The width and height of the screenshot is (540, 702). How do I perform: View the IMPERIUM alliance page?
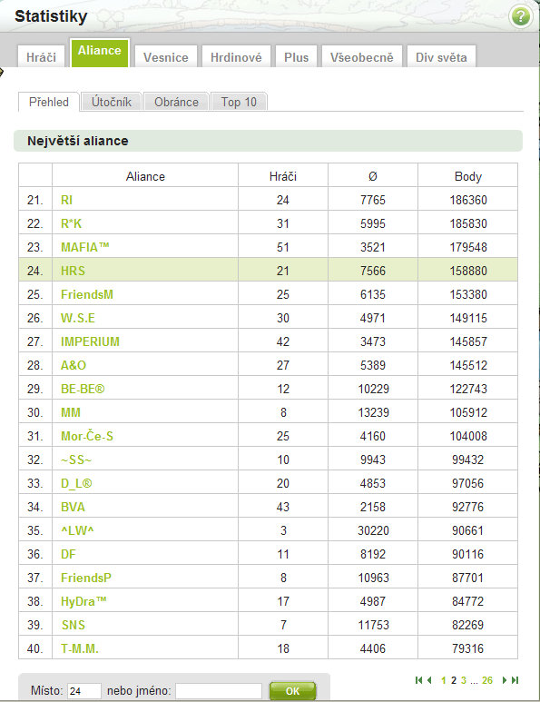90,341
